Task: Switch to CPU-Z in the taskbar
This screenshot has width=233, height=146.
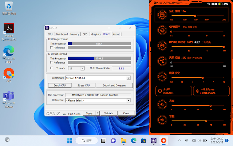Action: [x=154, y=141]
